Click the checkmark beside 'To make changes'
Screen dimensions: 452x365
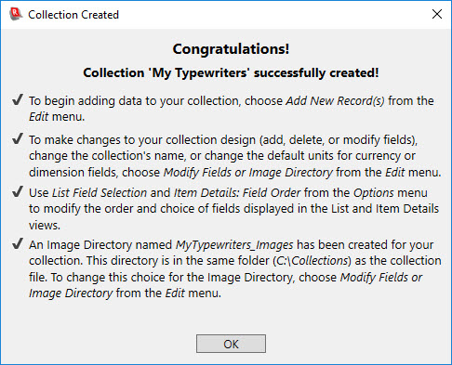coord(18,138)
